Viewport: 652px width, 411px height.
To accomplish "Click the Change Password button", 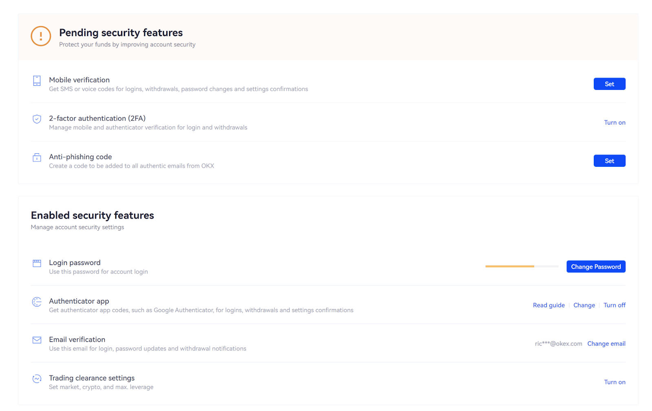I will pyautogui.click(x=596, y=267).
